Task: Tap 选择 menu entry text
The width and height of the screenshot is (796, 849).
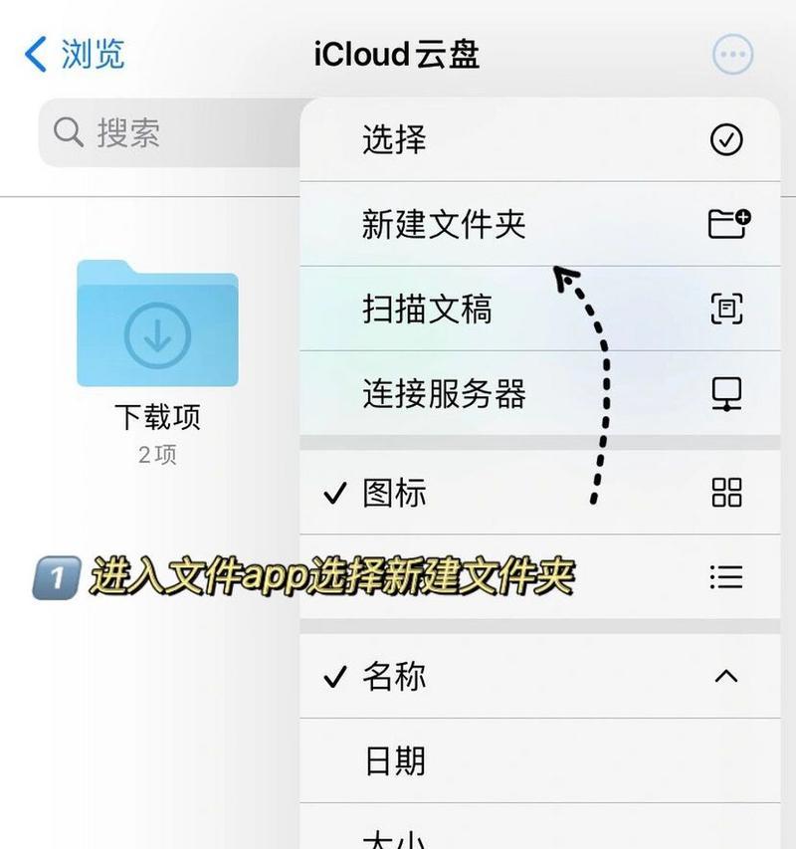Action: click(x=394, y=139)
